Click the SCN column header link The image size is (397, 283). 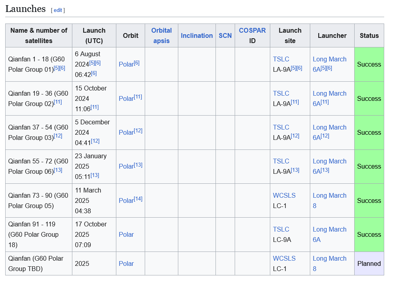pyautogui.click(x=225, y=35)
